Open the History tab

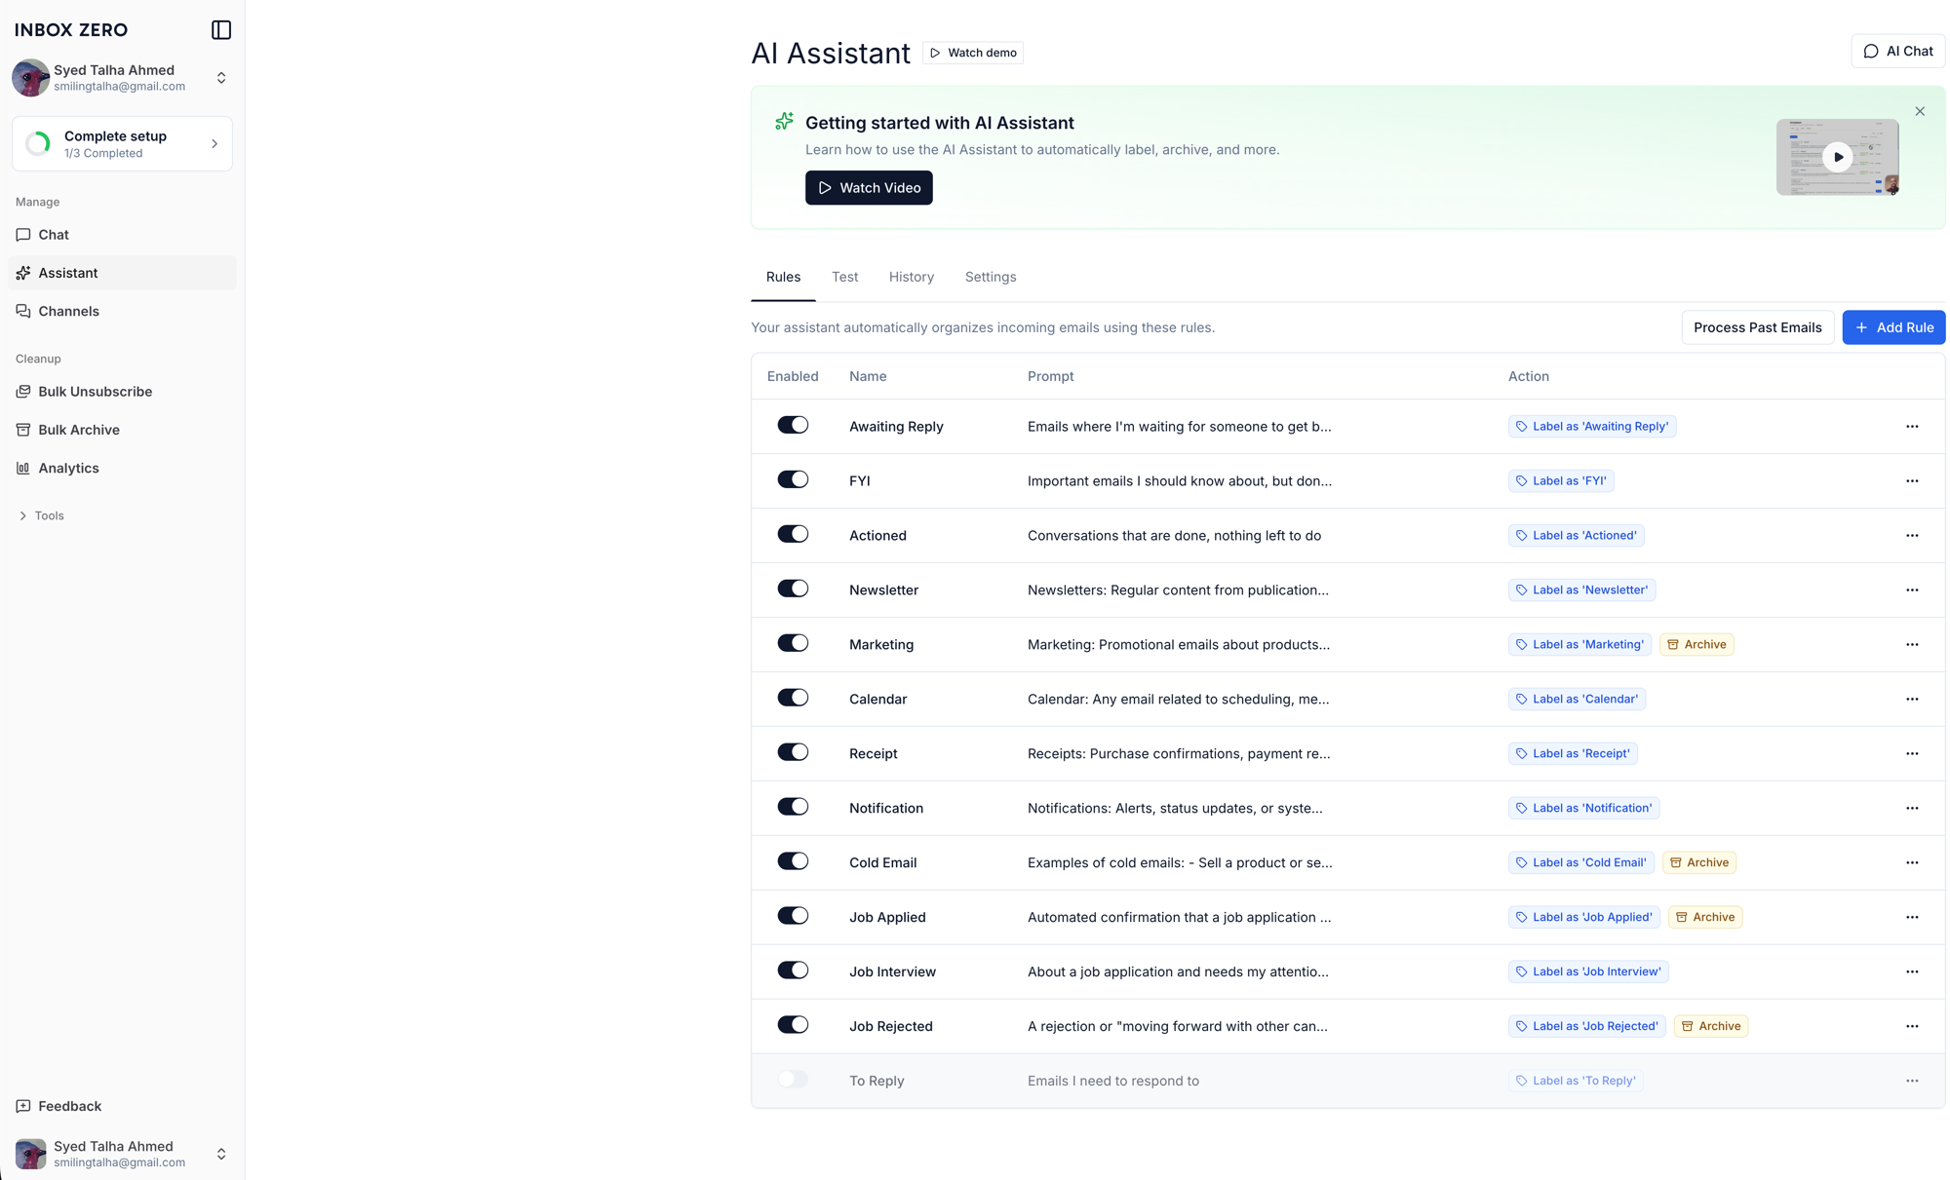point(912,278)
